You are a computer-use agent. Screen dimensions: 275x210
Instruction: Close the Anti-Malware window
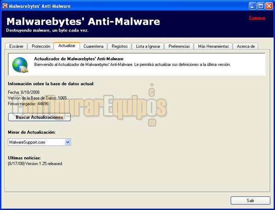click(x=269, y=6)
